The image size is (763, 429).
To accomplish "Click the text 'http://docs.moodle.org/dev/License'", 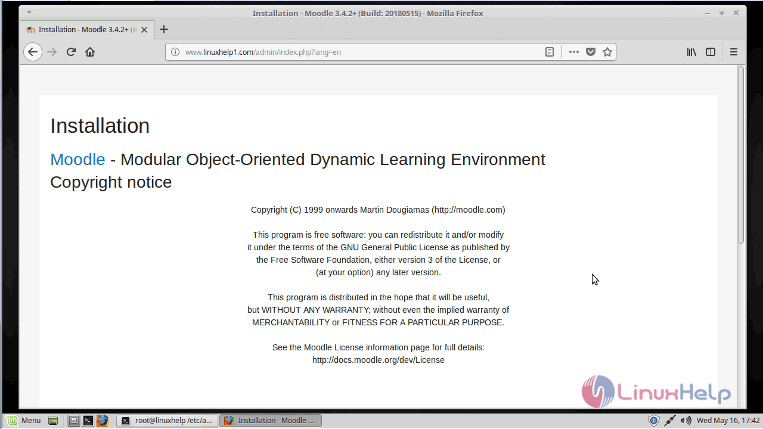I will (379, 360).
